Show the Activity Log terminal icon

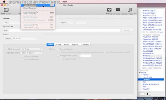pyautogui.click(x=118, y=10)
